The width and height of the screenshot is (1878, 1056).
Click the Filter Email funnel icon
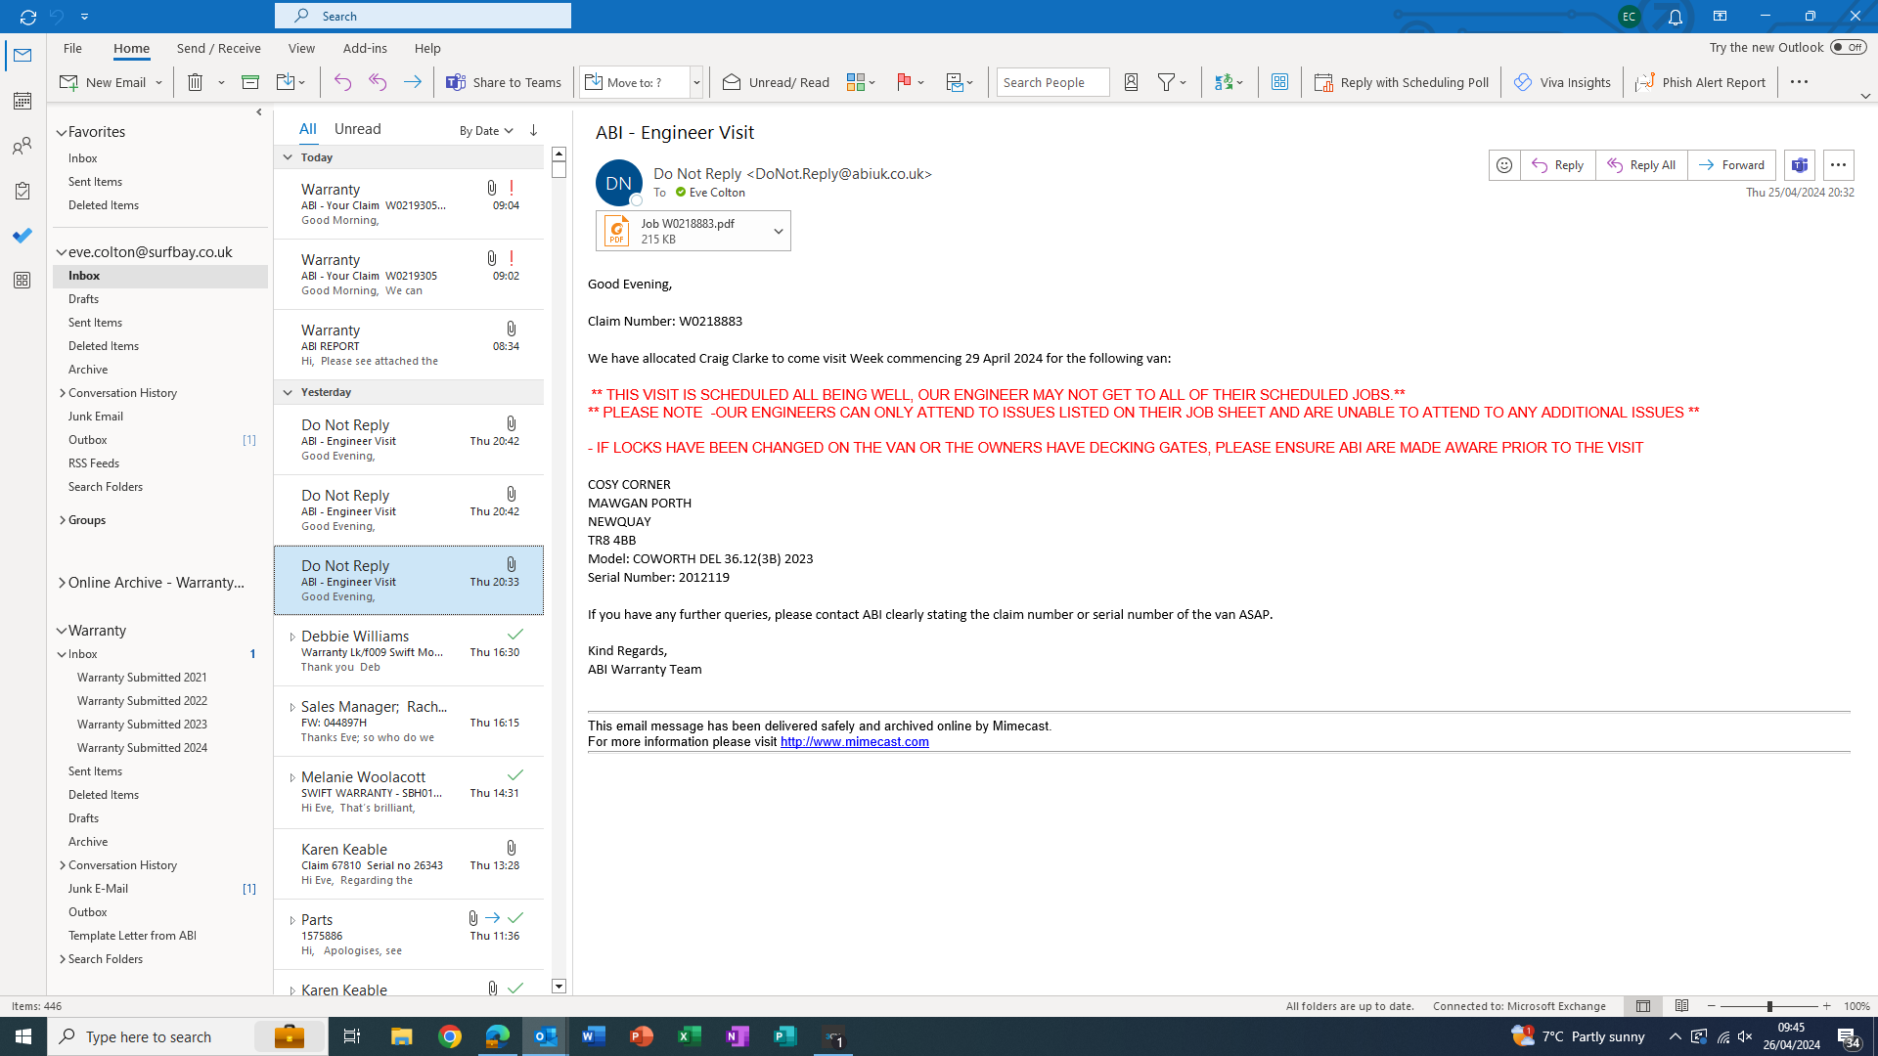tap(1166, 83)
